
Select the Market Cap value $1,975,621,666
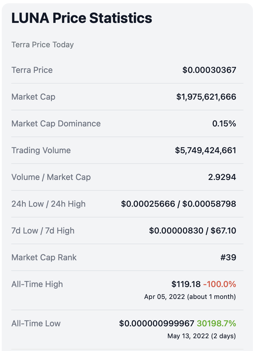point(206,97)
